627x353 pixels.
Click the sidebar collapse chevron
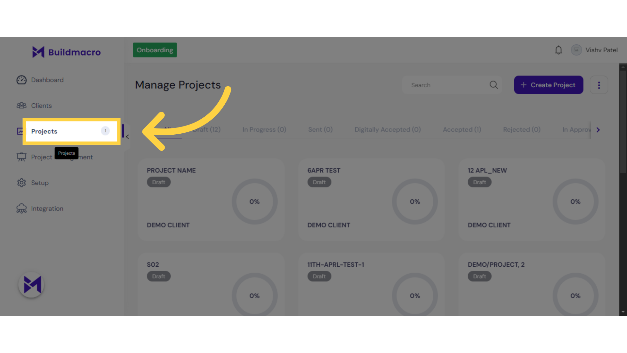[x=127, y=137]
